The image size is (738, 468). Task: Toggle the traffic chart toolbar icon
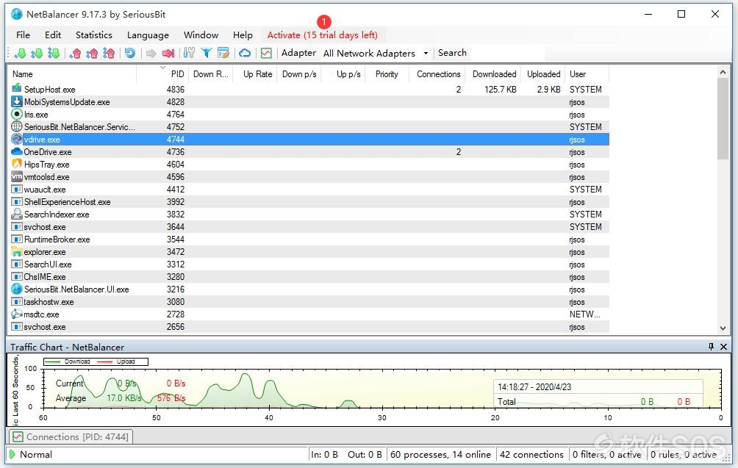click(266, 53)
